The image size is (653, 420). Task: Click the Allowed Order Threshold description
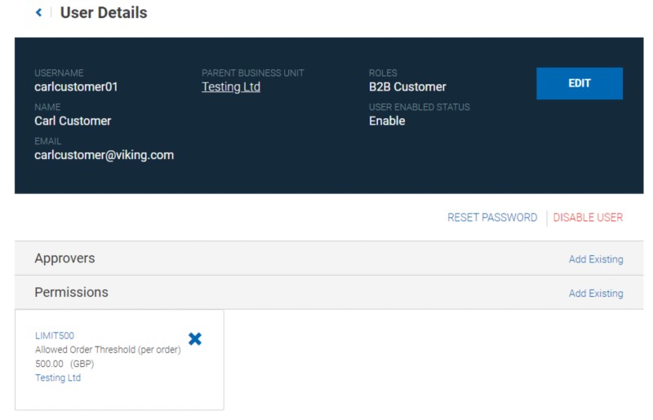(108, 350)
